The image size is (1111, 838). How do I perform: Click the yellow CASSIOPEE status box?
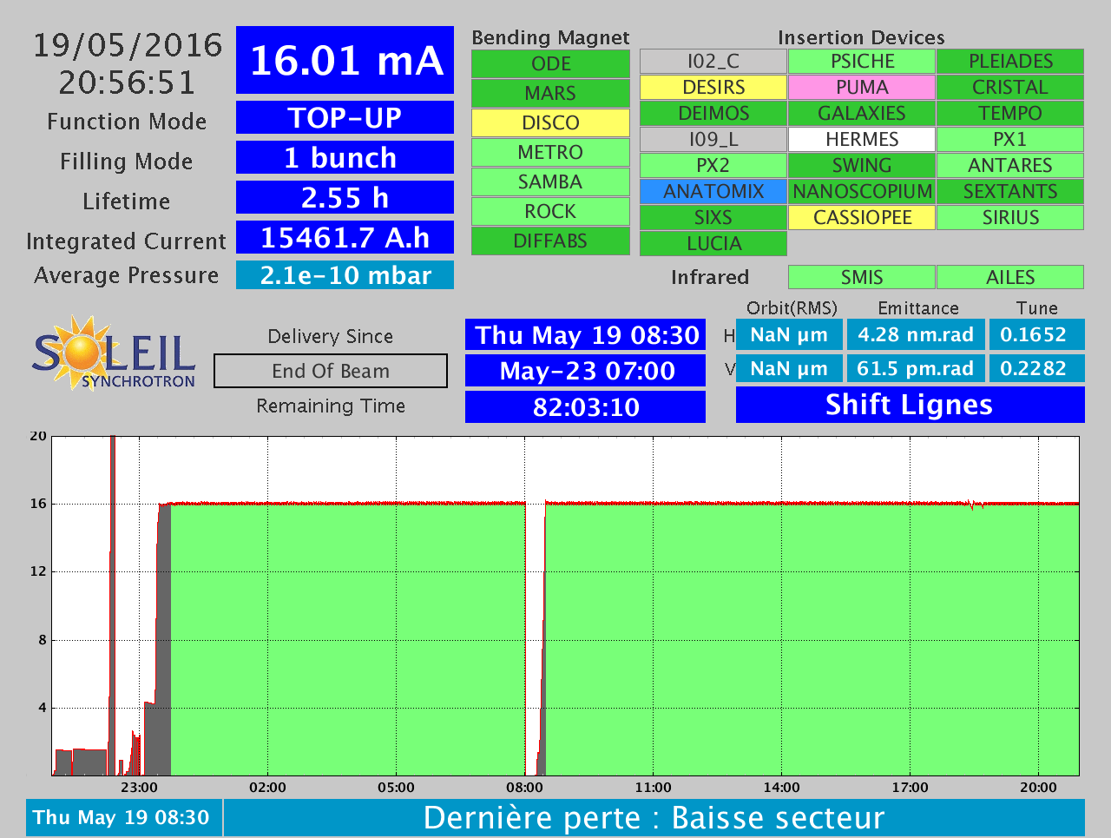(x=862, y=217)
